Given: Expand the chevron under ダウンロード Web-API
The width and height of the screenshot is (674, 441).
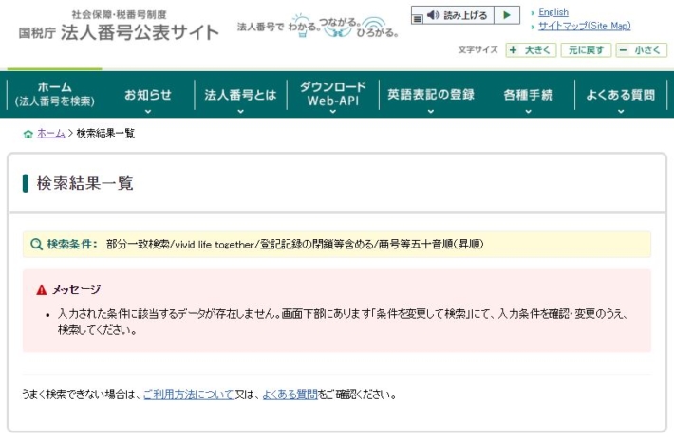Looking at the screenshot, I should (332, 111).
